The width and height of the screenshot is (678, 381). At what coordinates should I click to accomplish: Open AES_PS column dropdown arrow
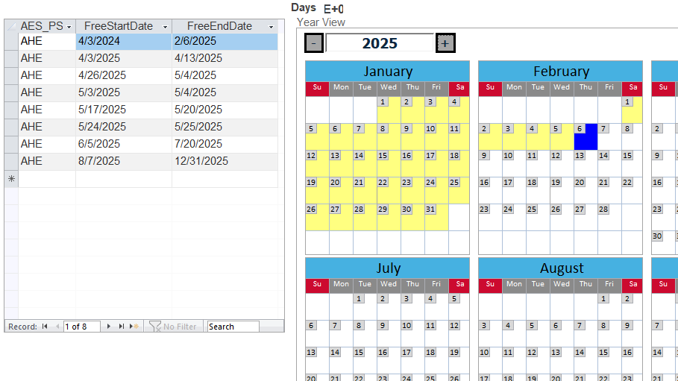click(x=69, y=27)
